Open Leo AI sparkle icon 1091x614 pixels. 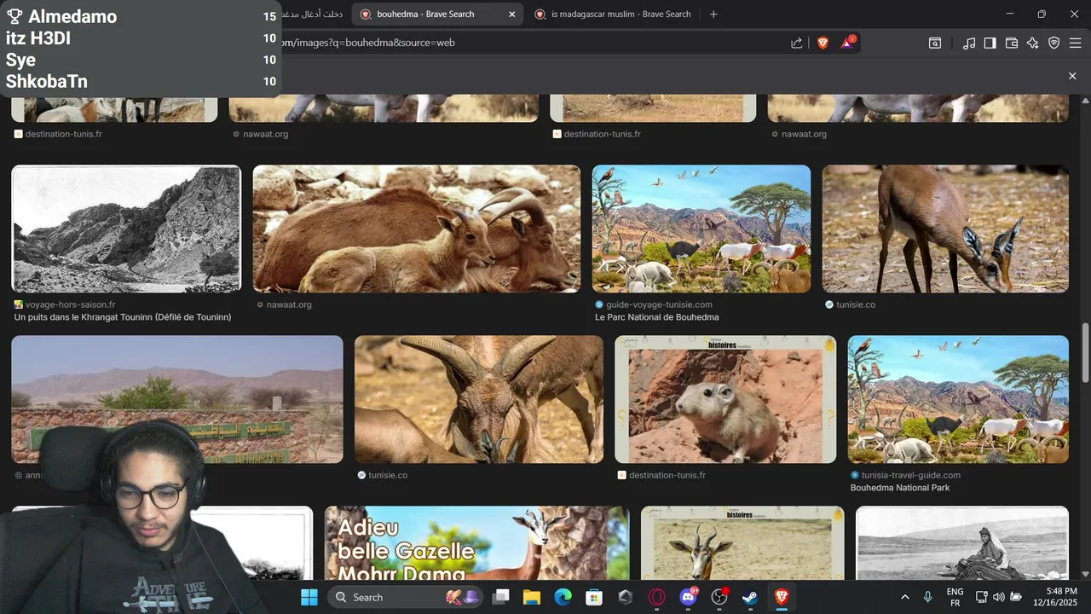[1033, 43]
